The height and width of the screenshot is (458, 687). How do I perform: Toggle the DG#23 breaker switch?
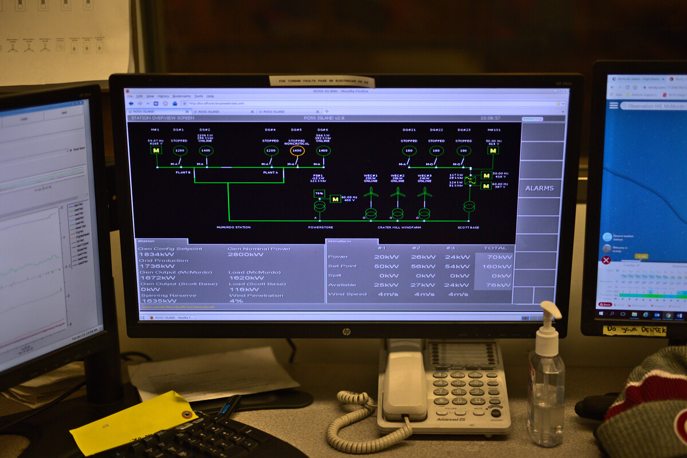coord(462,161)
